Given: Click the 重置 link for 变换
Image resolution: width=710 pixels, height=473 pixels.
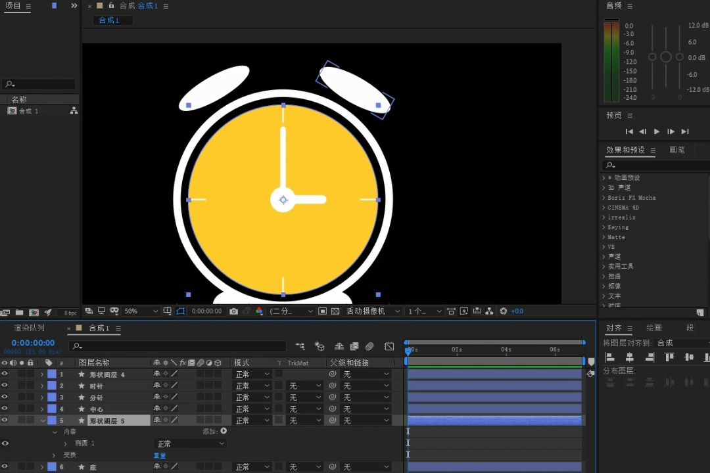Looking at the screenshot, I should (x=160, y=455).
